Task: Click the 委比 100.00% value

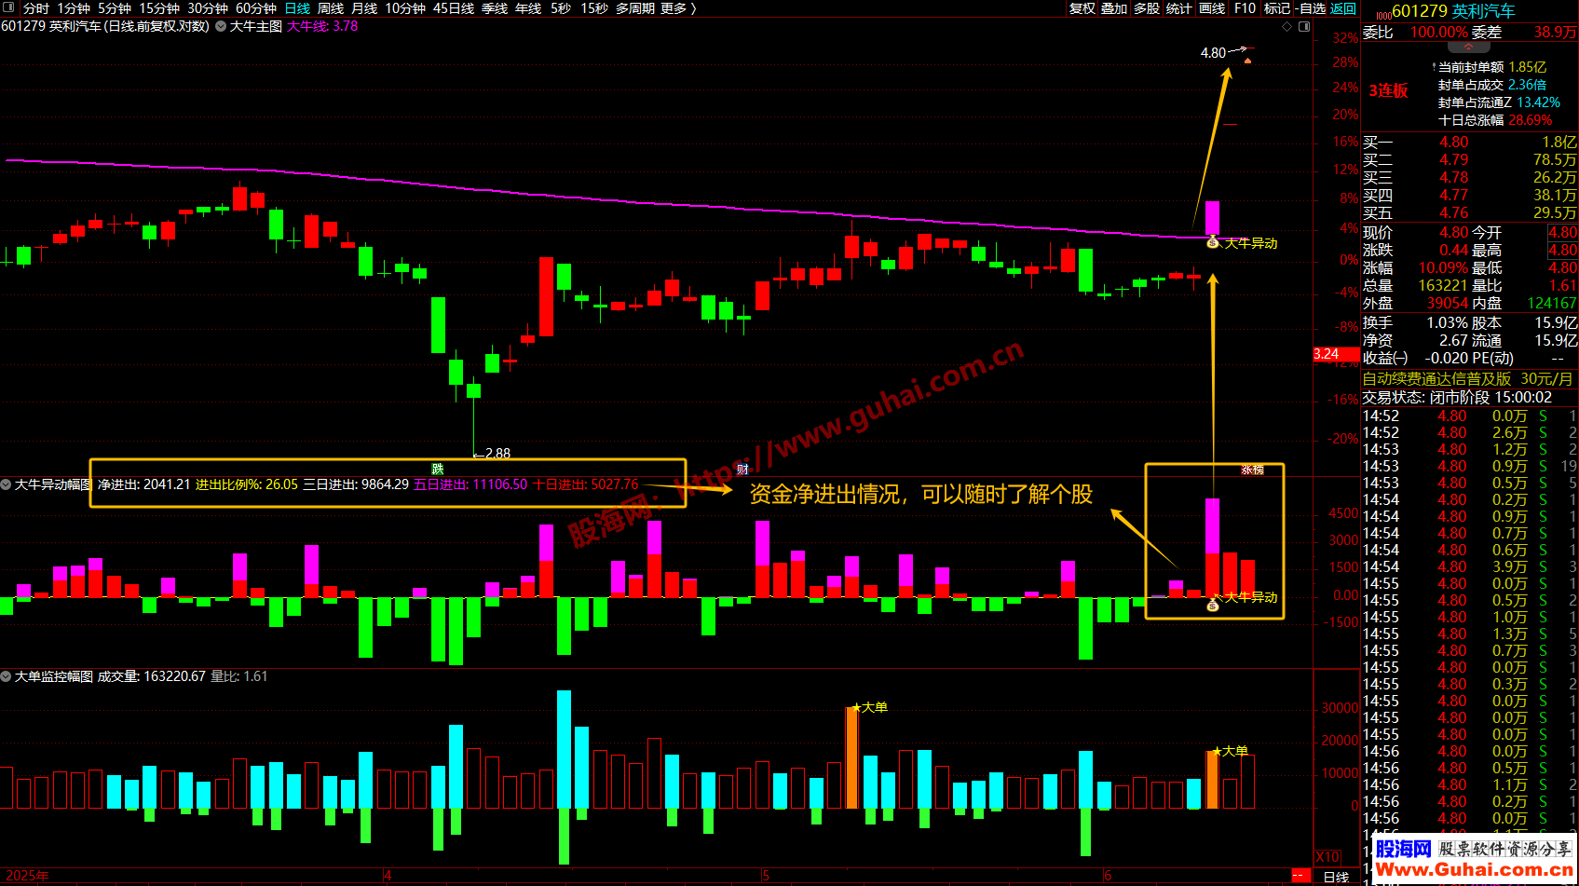Action: click(x=1439, y=32)
